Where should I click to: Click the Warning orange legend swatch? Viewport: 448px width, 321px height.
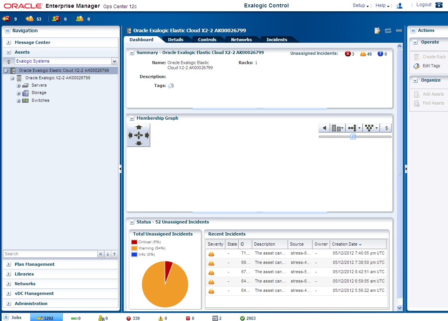pos(134,249)
